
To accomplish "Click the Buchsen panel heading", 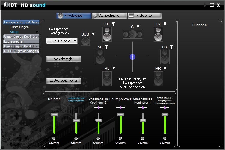I will [x=200, y=25].
